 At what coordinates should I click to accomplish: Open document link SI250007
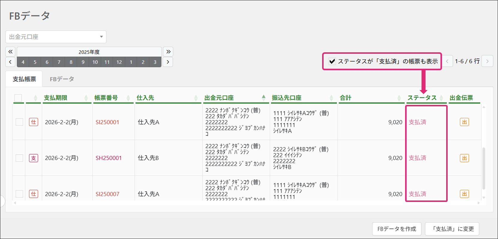[107, 194]
